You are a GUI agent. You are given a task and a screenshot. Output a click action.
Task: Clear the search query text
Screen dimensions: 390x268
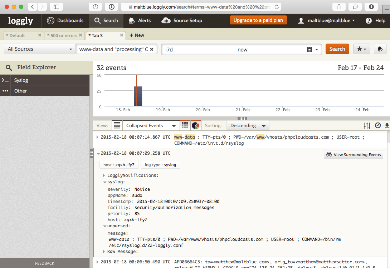coord(152,49)
